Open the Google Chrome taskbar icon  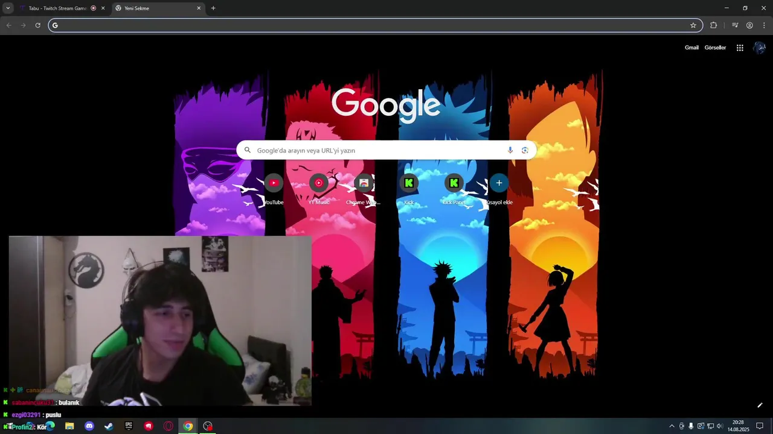(188, 426)
